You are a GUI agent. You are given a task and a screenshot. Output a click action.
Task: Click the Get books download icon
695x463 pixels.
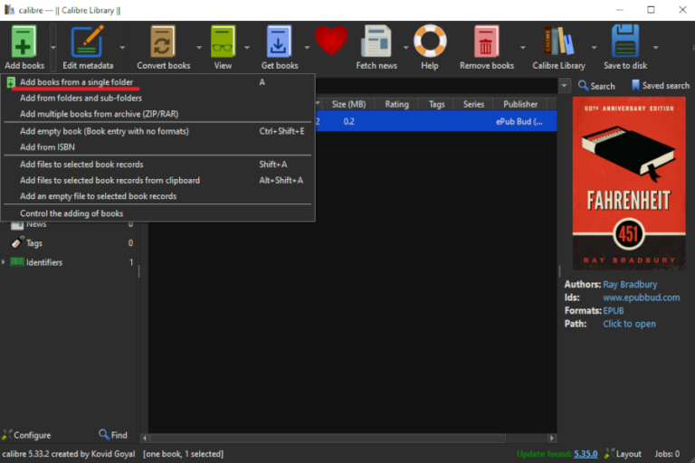[279, 43]
